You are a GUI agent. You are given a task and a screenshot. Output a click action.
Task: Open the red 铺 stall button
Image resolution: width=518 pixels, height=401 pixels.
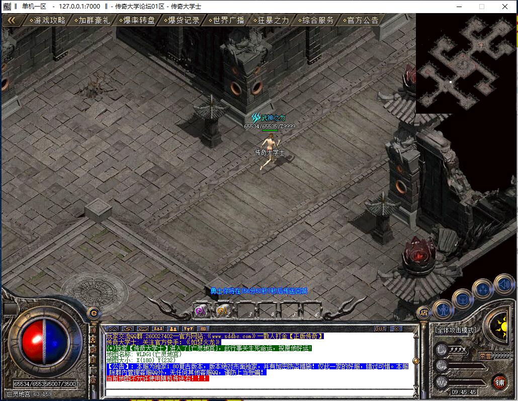tap(499, 382)
